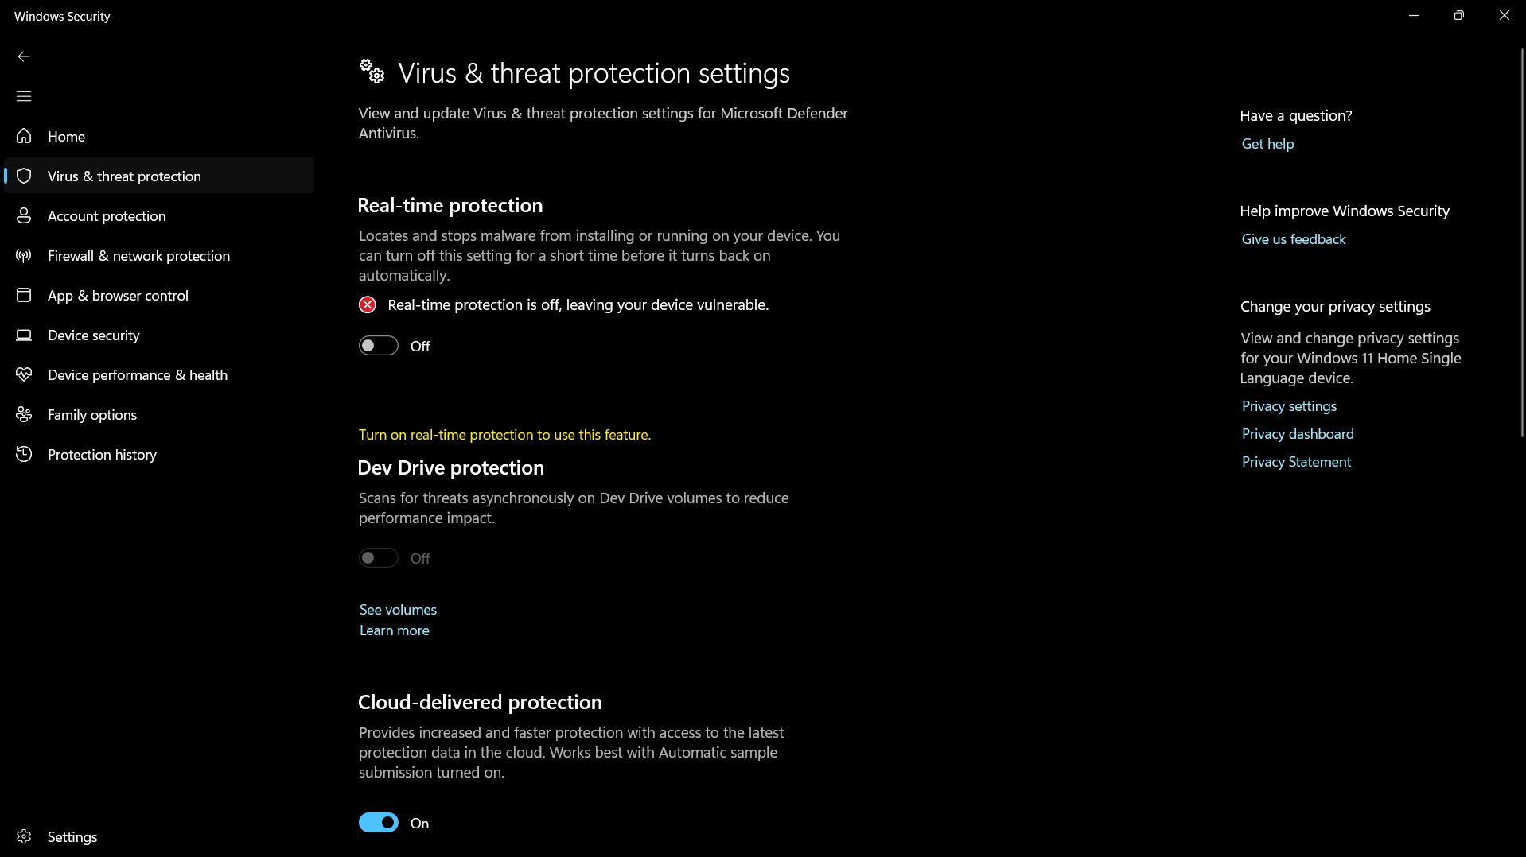Toggle the Dev Drive protection switch
The width and height of the screenshot is (1526, 857).
[378, 558]
